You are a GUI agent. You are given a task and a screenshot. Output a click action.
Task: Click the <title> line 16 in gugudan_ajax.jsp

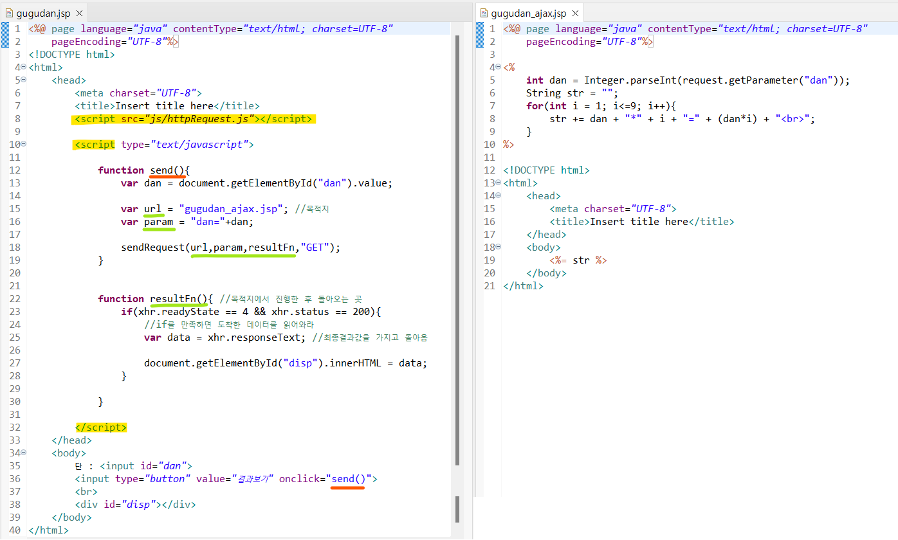pos(642,221)
